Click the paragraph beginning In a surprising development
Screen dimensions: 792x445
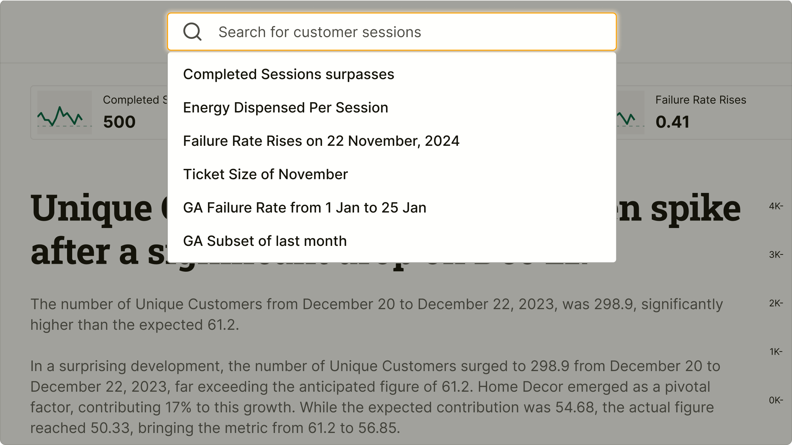click(x=375, y=397)
